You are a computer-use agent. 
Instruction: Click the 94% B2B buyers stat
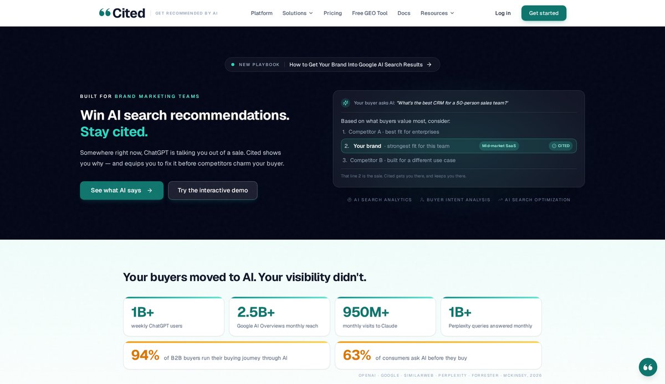(227, 355)
